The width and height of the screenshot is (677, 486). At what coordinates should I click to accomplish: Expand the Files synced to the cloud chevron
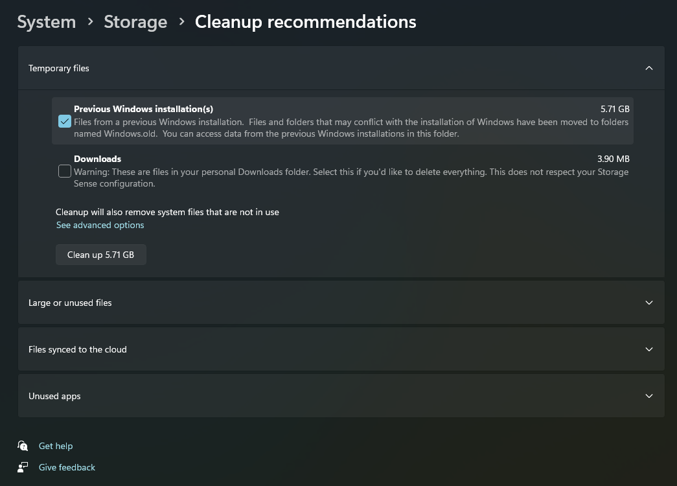649,349
